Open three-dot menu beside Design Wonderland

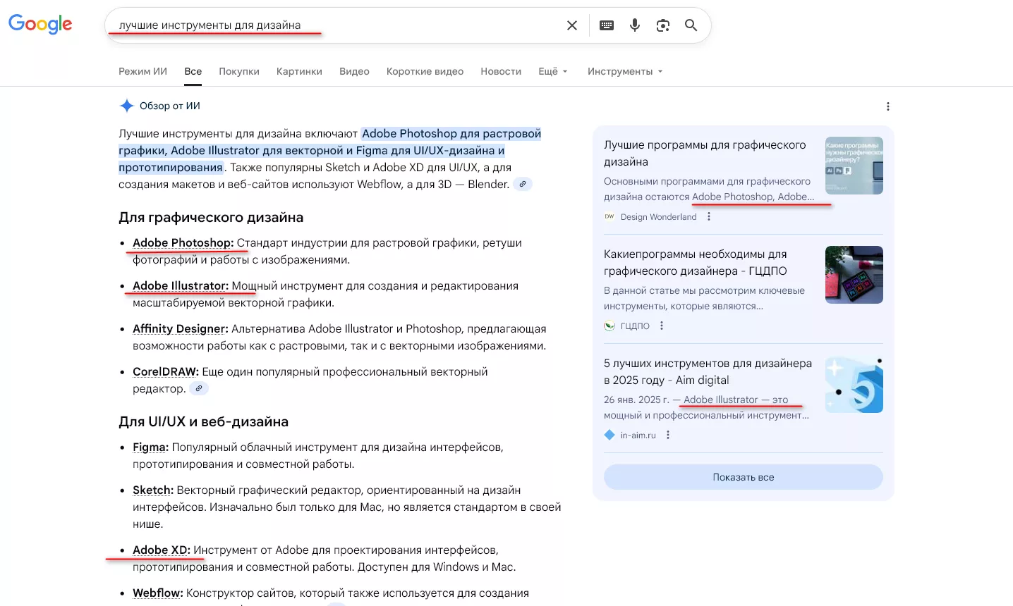[709, 217]
